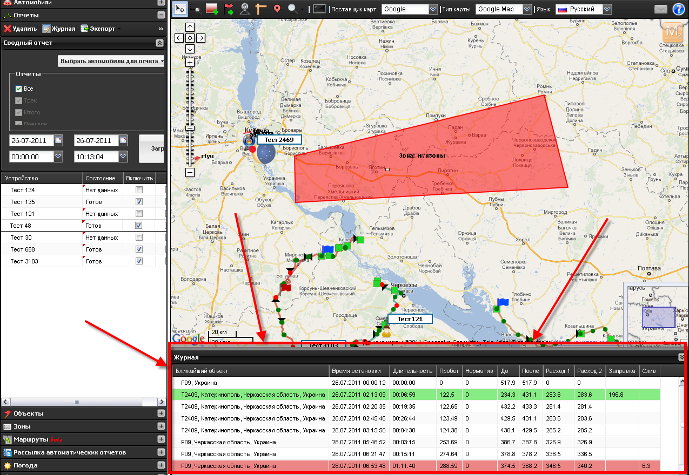Uncheck the include box for Тест 48
Viewport: 689px width, 475px height.
coord(139,226)
